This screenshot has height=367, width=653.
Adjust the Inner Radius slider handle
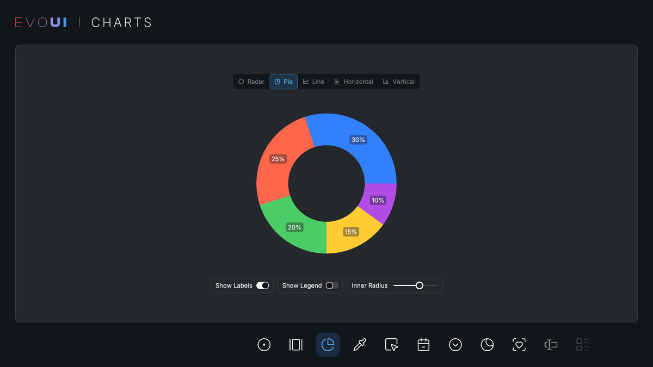[x=419, y=285]
